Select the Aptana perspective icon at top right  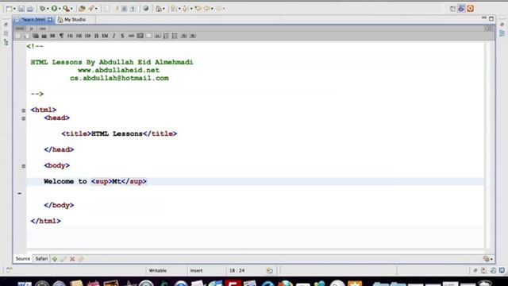tap(461, 9)
